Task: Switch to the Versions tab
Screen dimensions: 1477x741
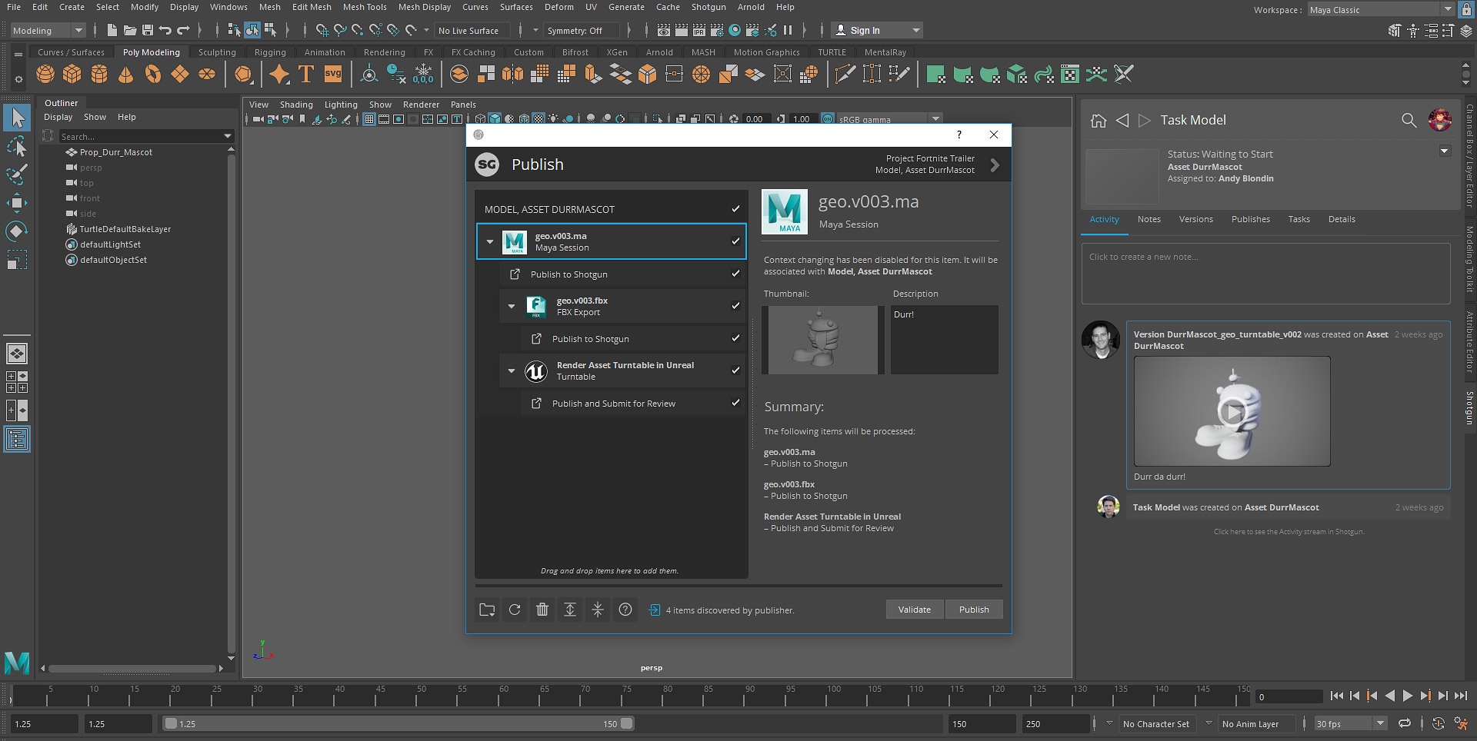Action: coord(1195,219)
